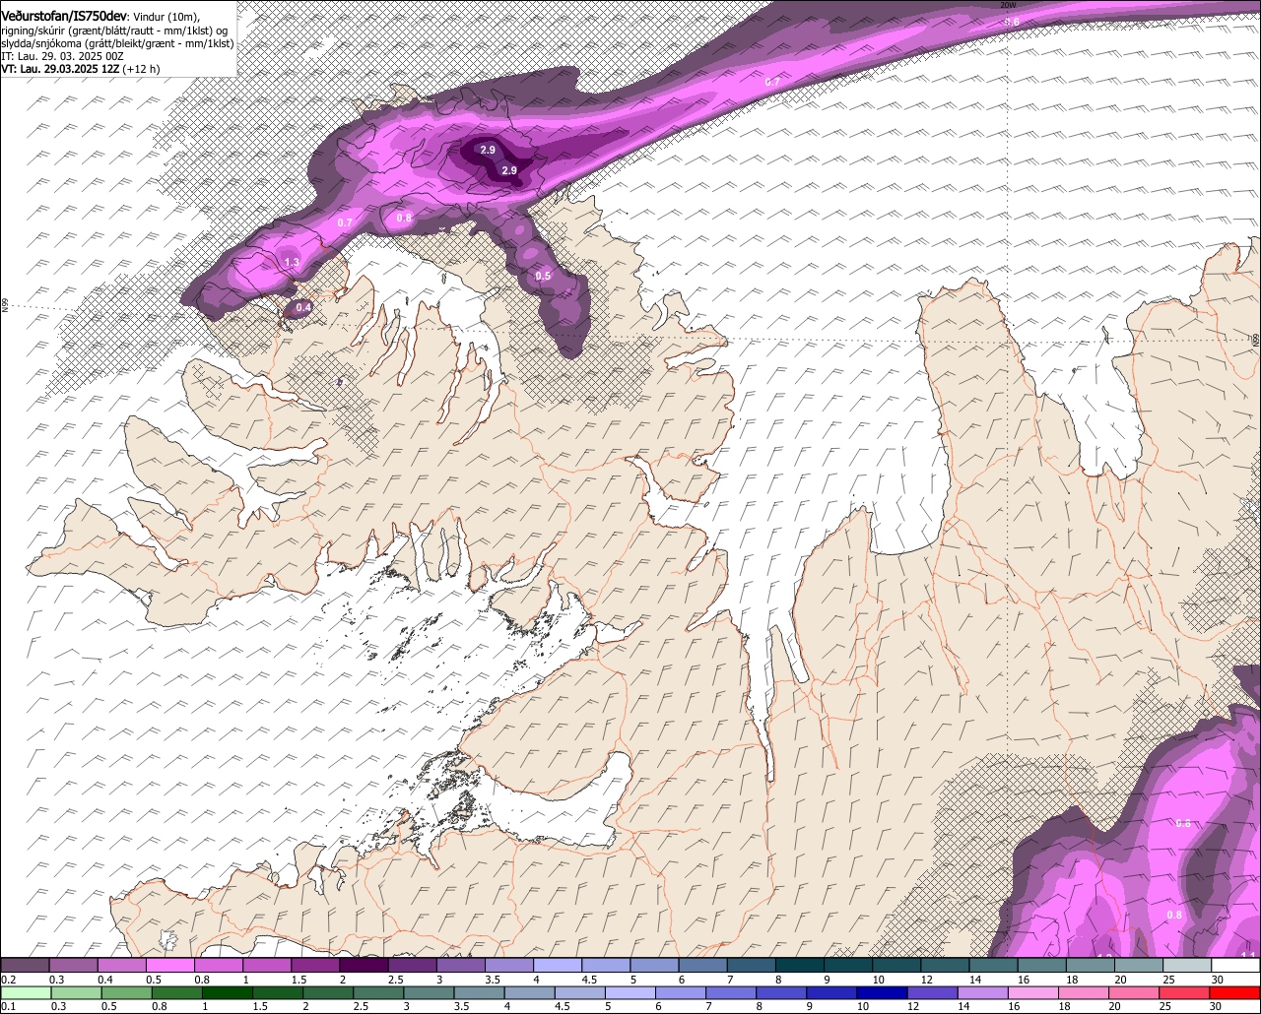Click the pale green 0.1 swatch in lower legend
The height and width of the screenshot is (1014, 1261).
click(26, 992)
